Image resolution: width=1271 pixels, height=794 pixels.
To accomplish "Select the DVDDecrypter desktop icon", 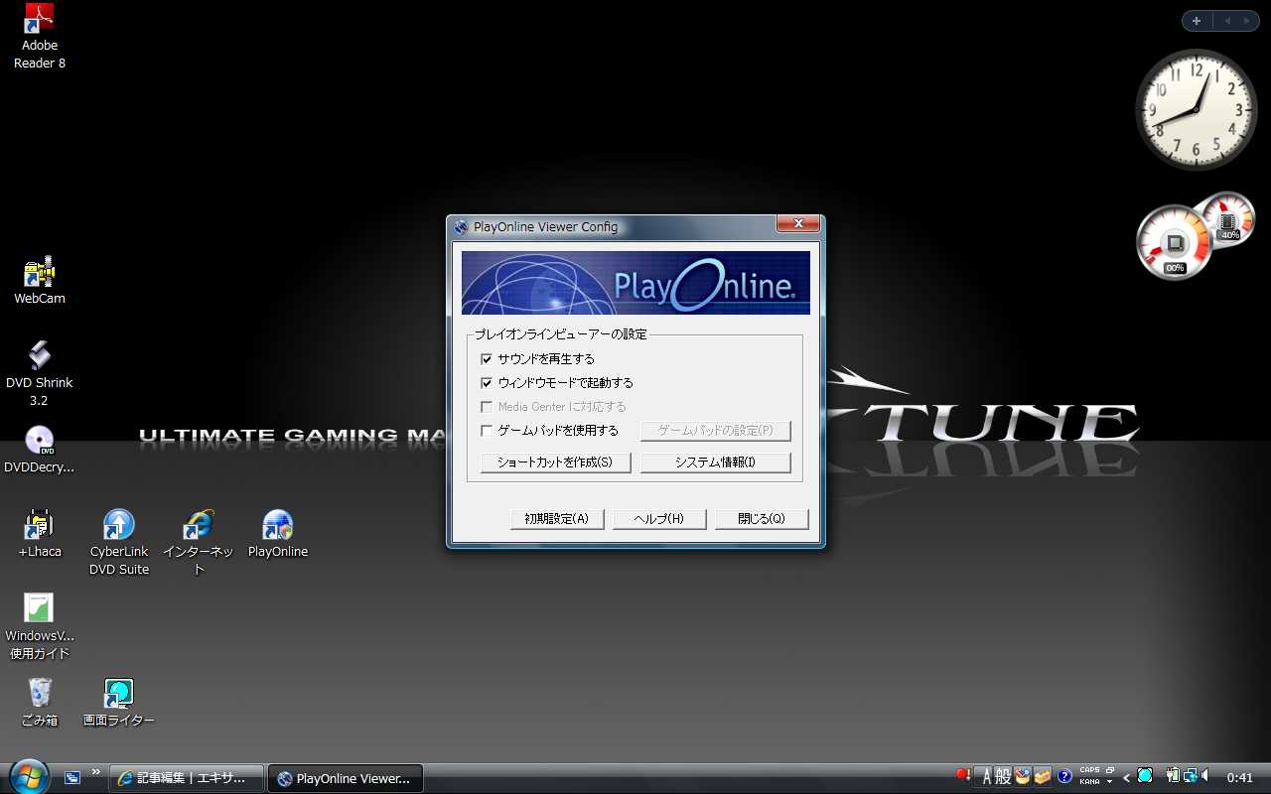I will (40, 450).
